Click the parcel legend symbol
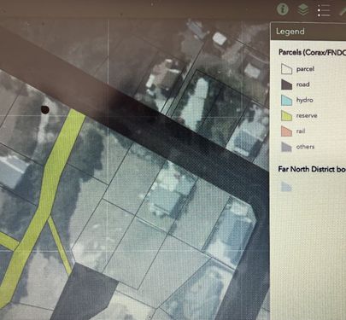The image size is (346, 320). point(286,69)
